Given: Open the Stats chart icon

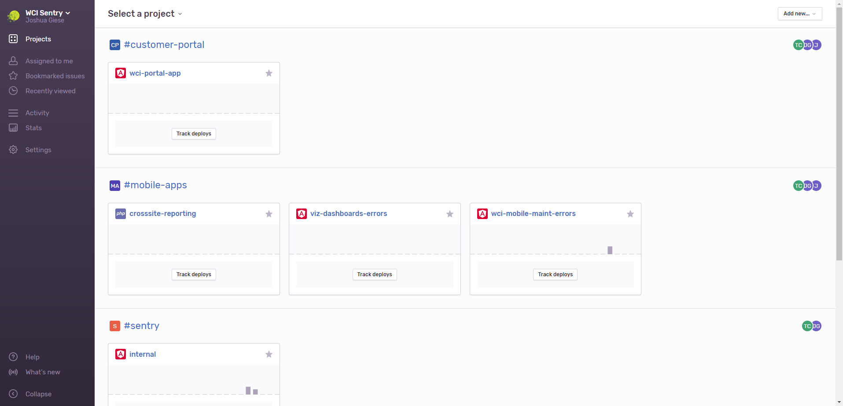Looking at the screenshot, I should pyautogui.click(x=13, y=128).
